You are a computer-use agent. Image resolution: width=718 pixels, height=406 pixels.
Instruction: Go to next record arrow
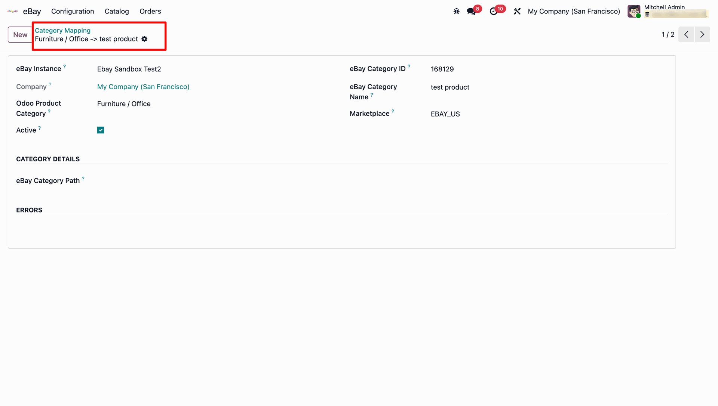pos(702,34)
